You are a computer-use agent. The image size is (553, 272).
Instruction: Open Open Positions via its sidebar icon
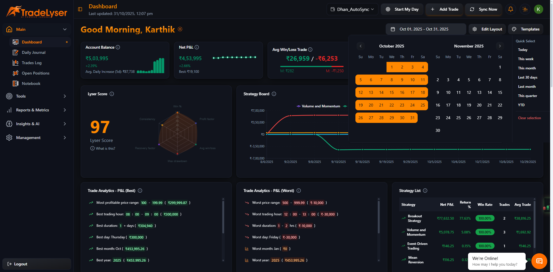15,73
